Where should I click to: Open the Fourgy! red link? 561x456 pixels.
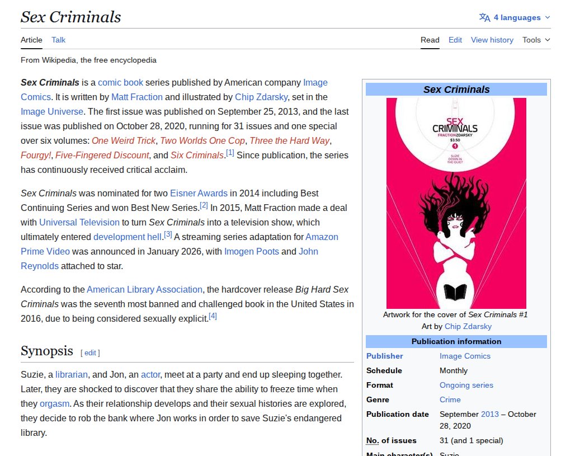[36, 156]
